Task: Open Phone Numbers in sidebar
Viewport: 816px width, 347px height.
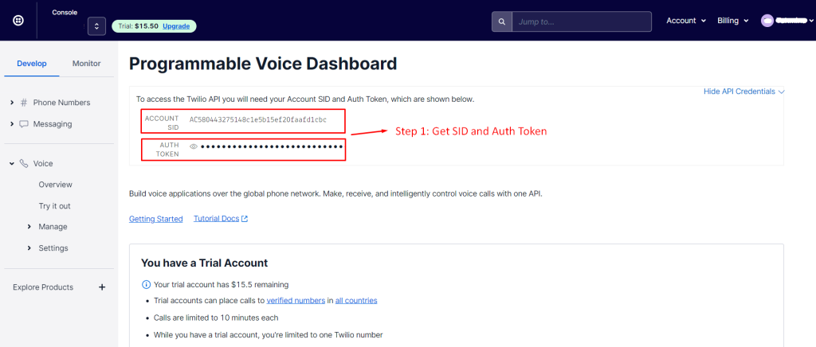Action: point(61,103)
